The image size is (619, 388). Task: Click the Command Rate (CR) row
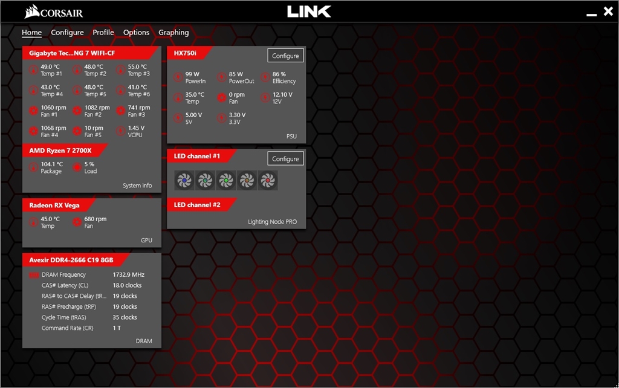[x=92, y=328]
